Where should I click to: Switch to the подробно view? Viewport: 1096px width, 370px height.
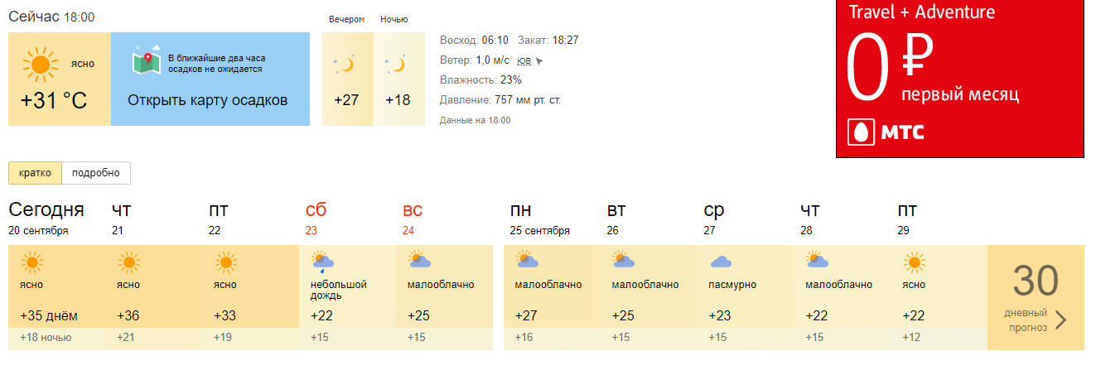pos(96,173)
